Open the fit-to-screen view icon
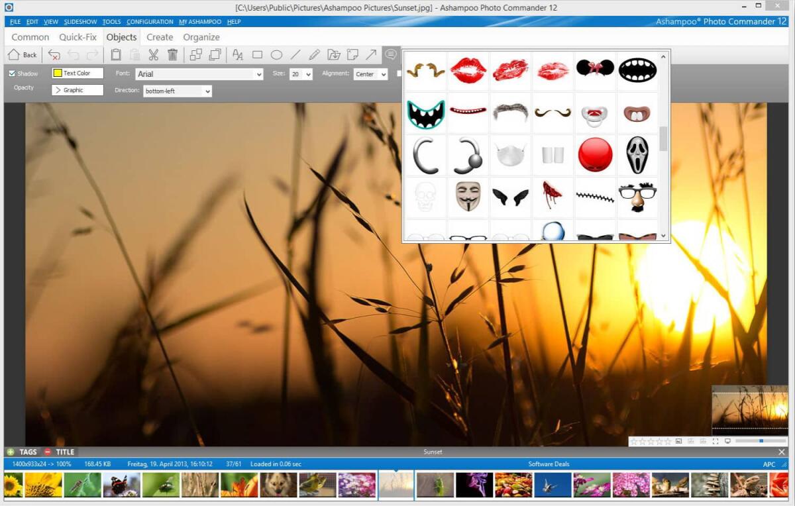The width and height of the screenshot is (795, 506). (x=715, y=440)
